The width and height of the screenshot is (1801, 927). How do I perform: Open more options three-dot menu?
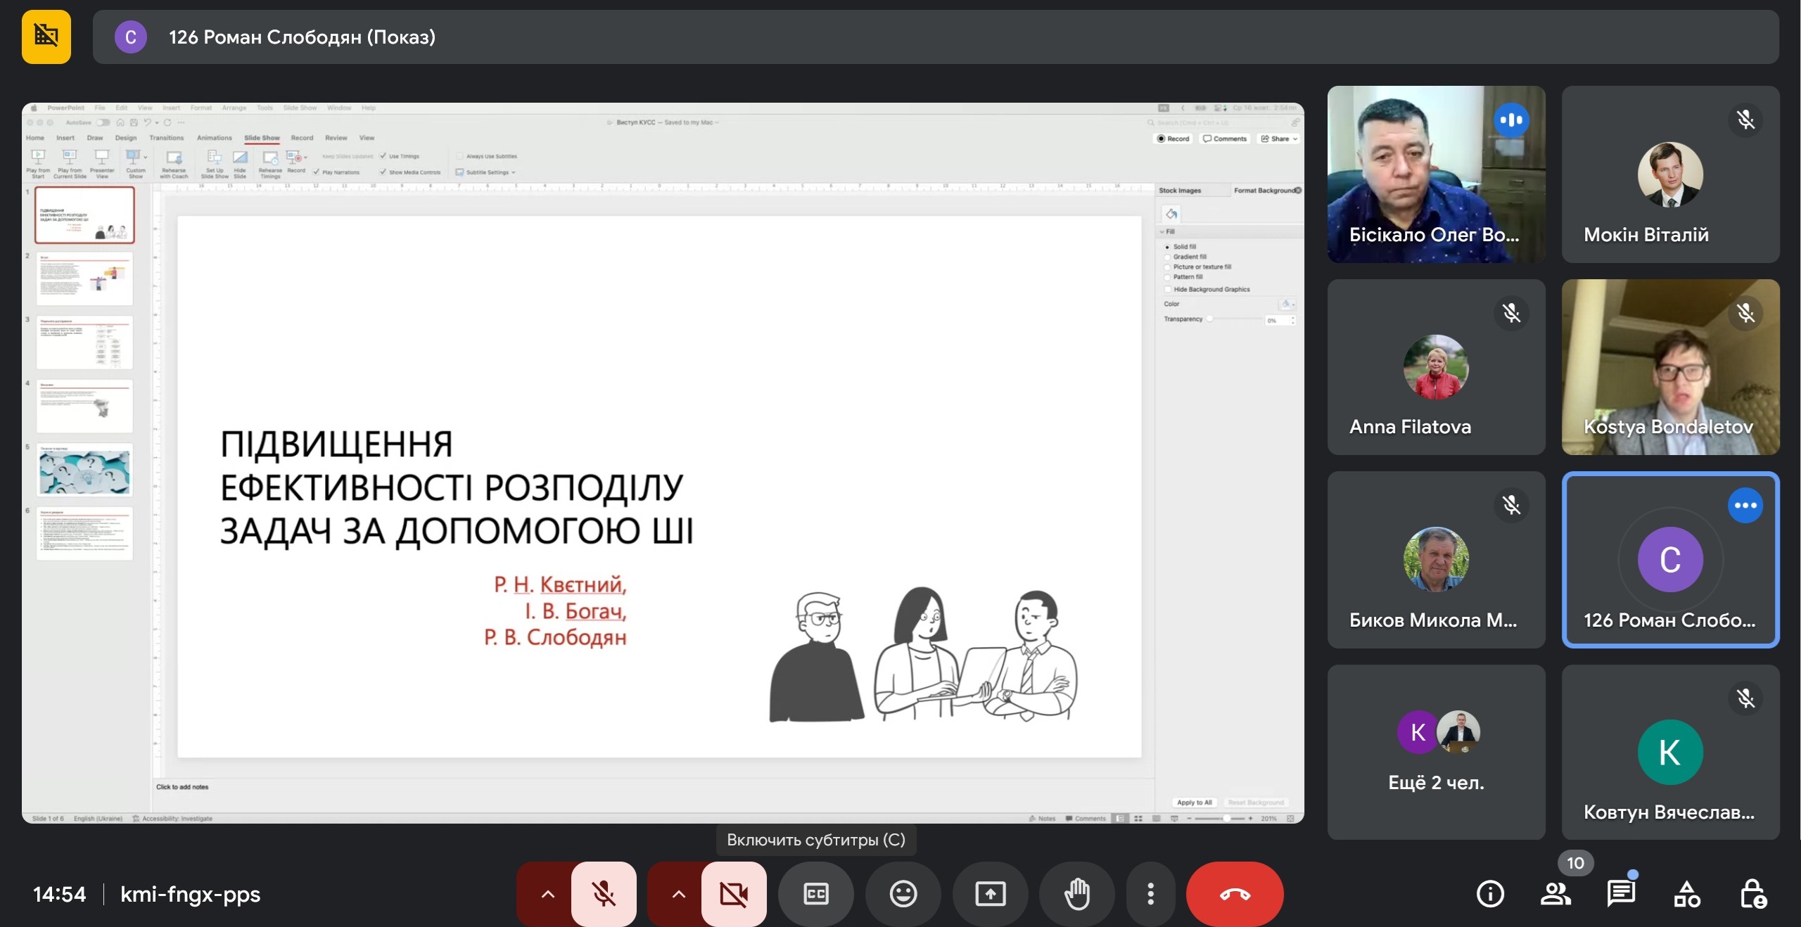(x=1150, y=894)
